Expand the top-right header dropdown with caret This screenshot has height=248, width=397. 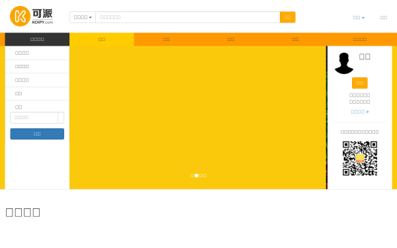[x=359, y=17]
